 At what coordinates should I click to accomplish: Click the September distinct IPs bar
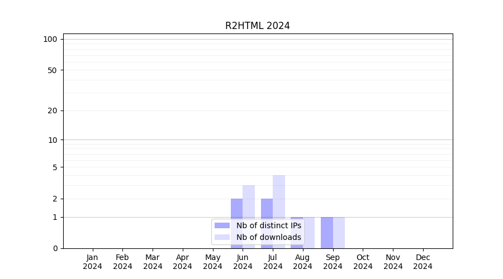coord(326,233)
